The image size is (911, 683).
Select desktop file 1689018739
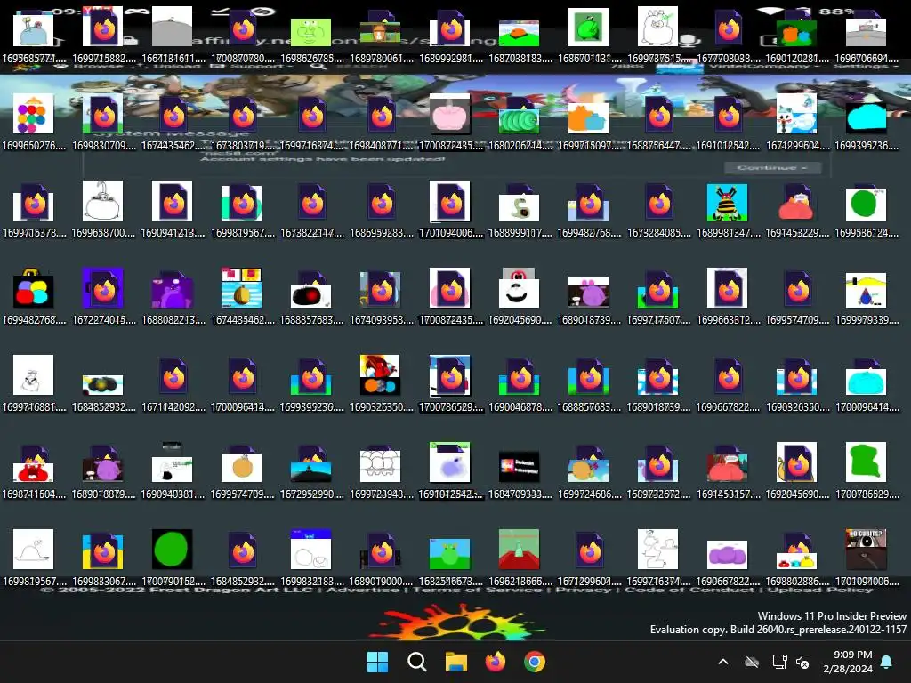coord(659,384)
